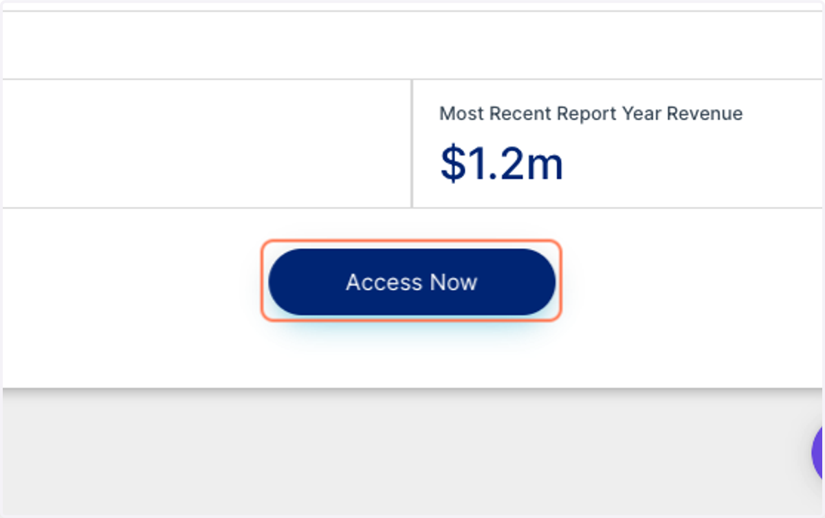Click the dollar sign in $1.2m
Image resolution: width=825 pixels, height=518 pixels.
453,164
